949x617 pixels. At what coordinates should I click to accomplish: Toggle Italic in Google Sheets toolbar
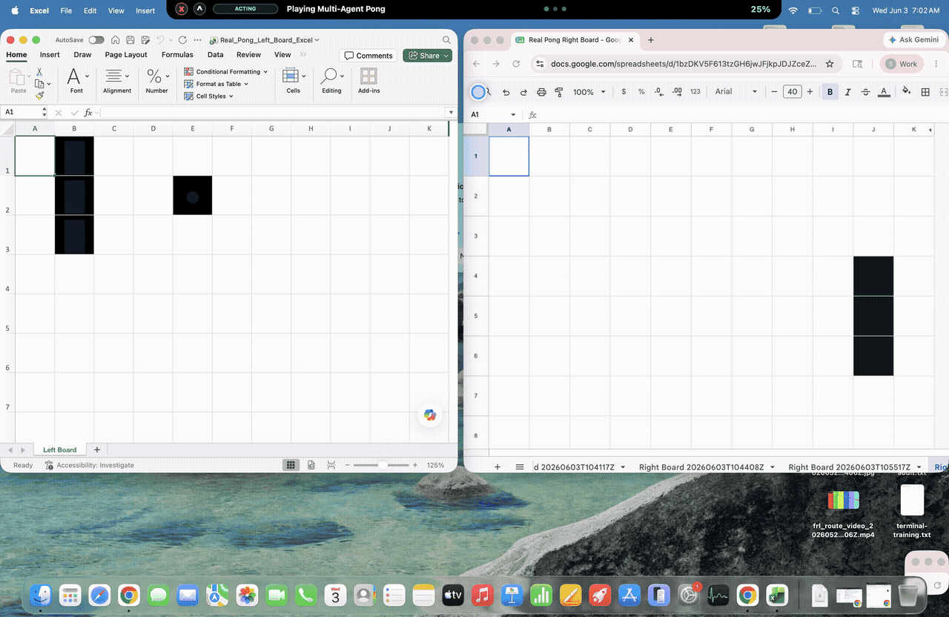(847, 92)
